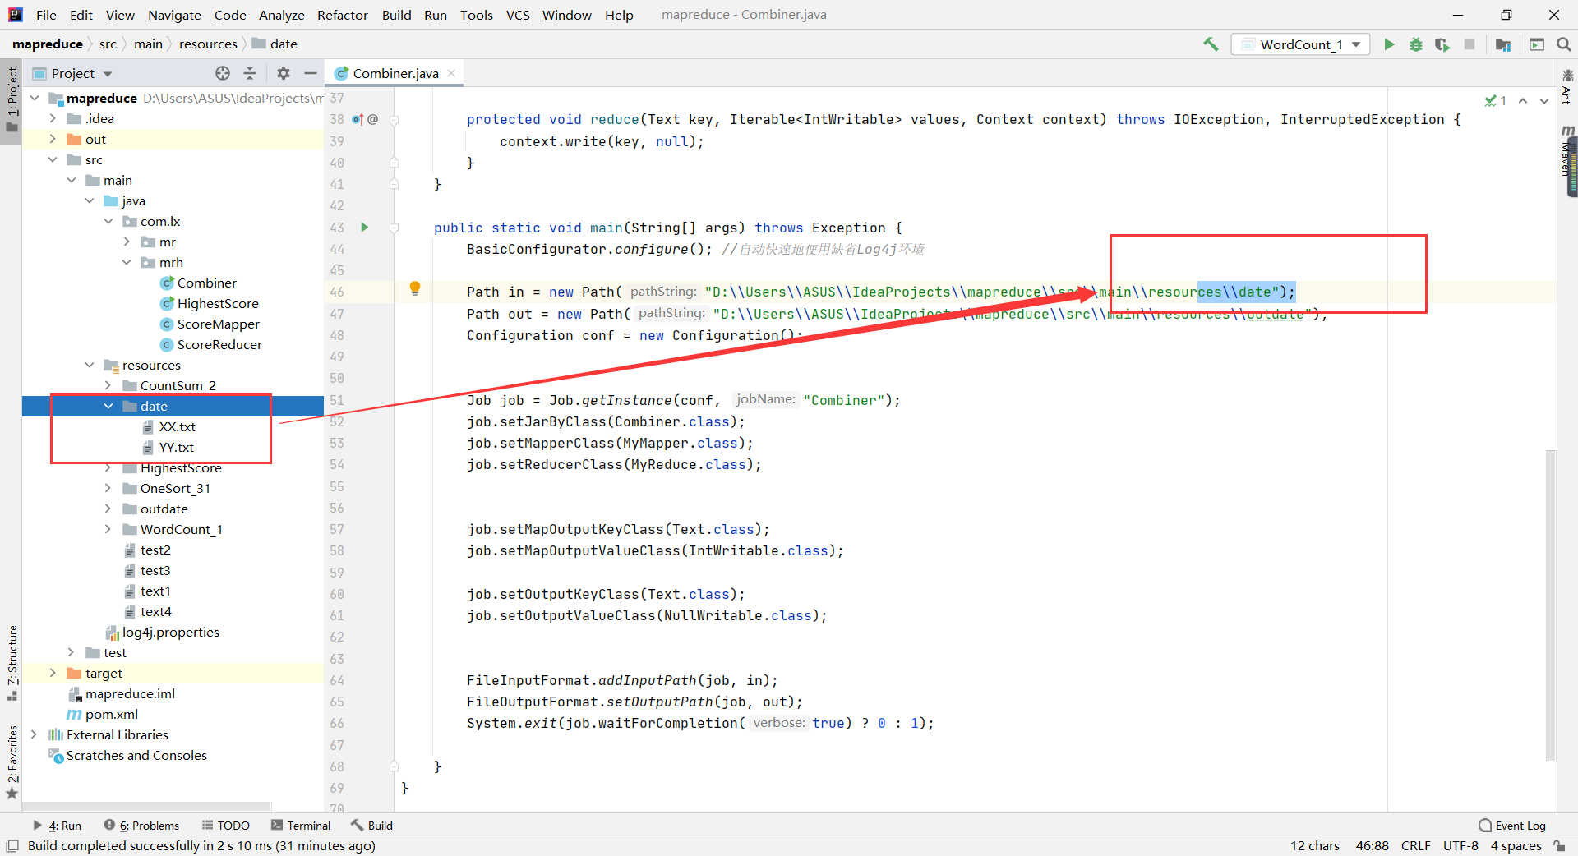Collapse all in the Project panel
This screenshot has width=1578, height=856.
tap(250, 73)
